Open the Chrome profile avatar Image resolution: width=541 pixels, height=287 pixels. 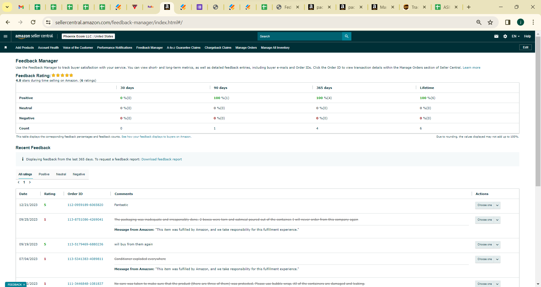520,22
